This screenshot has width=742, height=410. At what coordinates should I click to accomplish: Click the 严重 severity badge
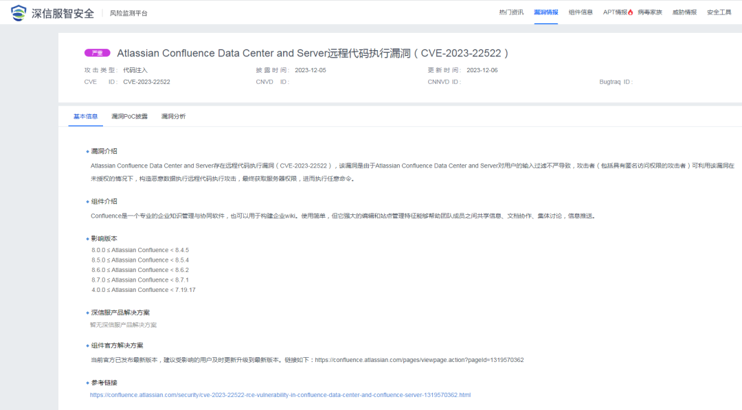point(97,53)
